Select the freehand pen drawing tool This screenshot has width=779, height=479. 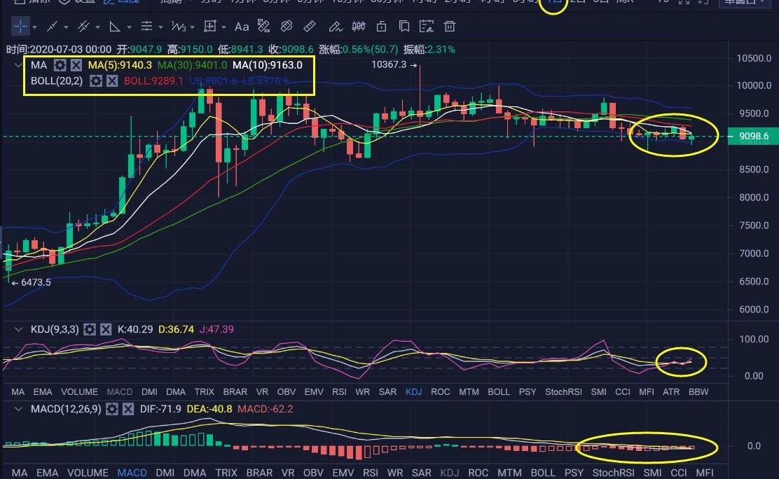(x=335, y=27)
